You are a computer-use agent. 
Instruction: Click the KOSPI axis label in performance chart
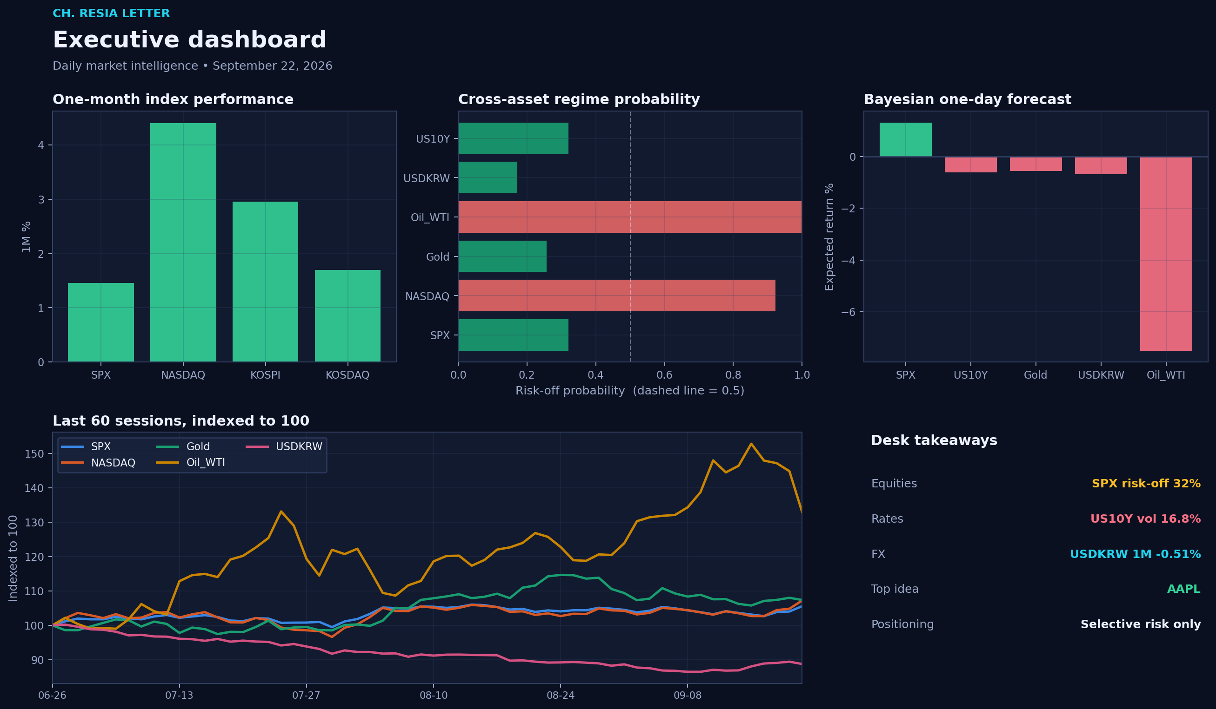click(266, 375)
